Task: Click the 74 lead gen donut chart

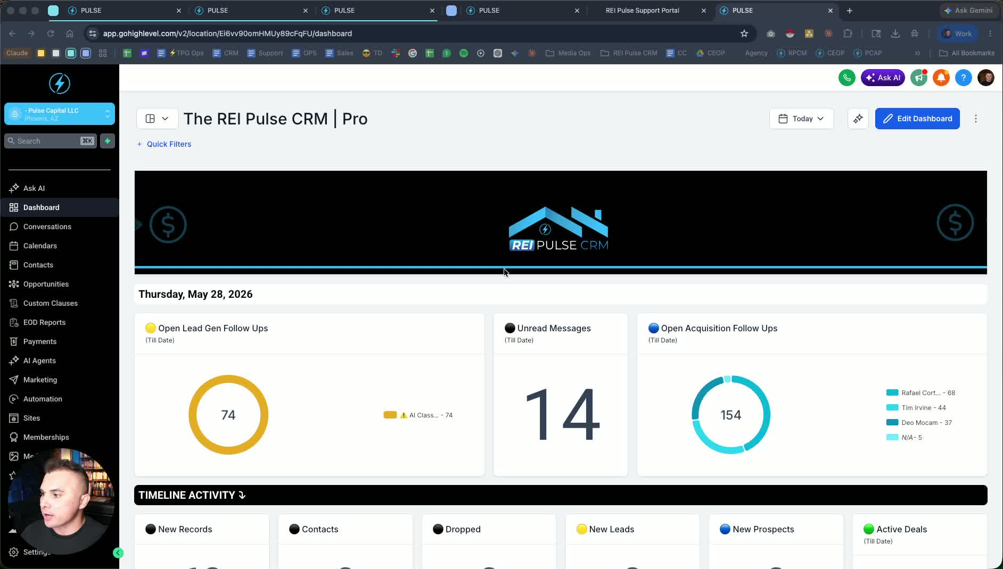Action: (228, 415)
